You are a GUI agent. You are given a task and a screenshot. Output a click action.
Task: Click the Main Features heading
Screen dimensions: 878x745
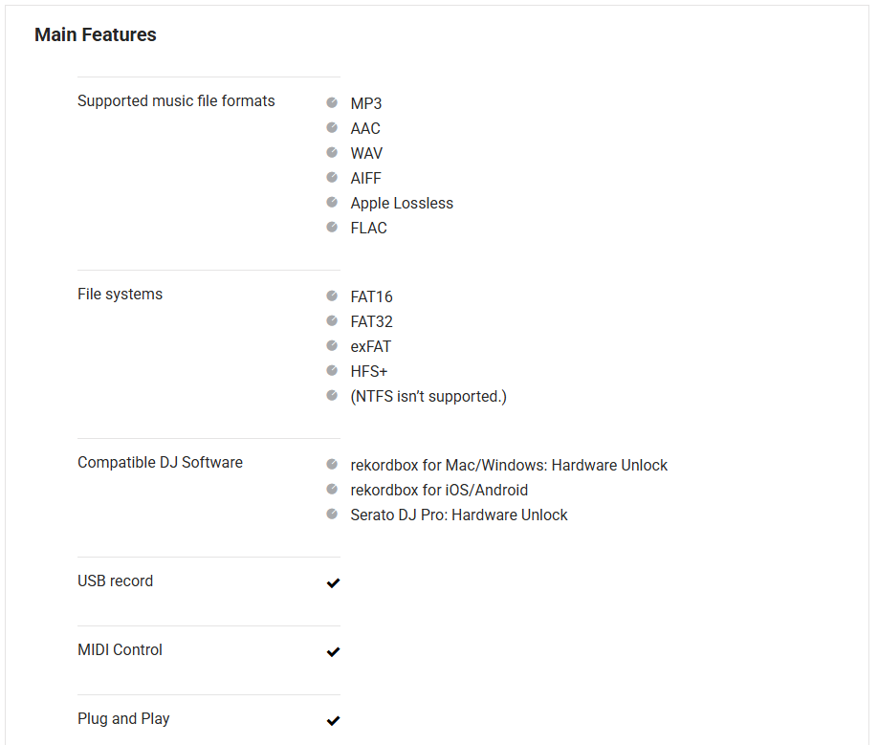pyautogui.click(x=96, y=35)
